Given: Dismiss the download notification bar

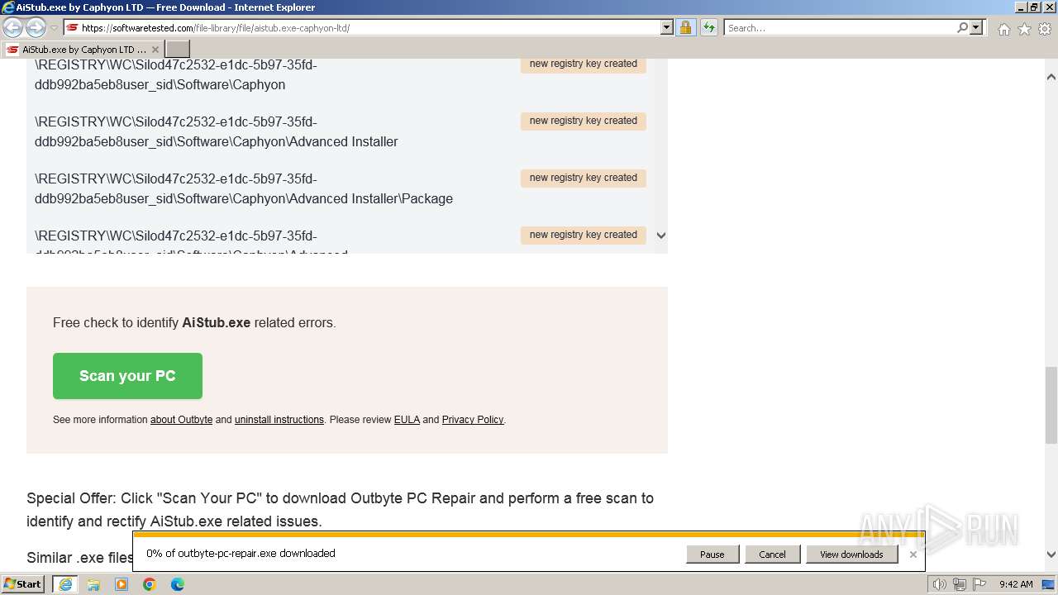Looking at the screenshot, I should [913, 555].
